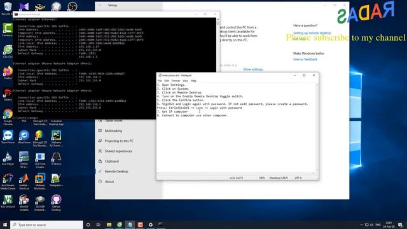The height and width of the screenshot is (229, 407).
Task: Click the Show settings link
Action: (x=253, y=69)
